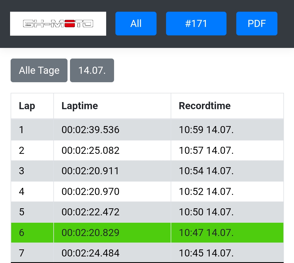The width and height of the screenshot is (294, 263).
Task: Select lap 5 laptime 00:02:22.472
Action: 90,212
